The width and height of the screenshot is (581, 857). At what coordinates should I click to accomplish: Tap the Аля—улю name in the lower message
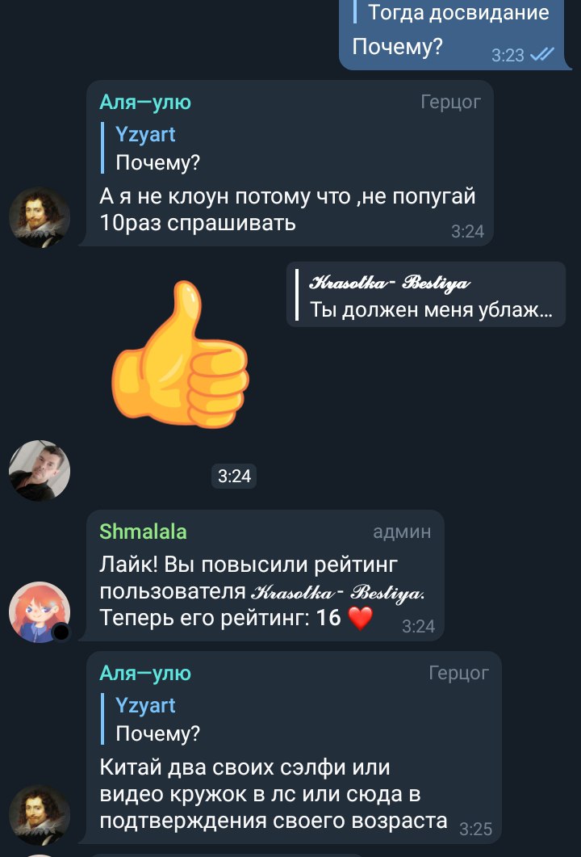[x=145, y=673]
